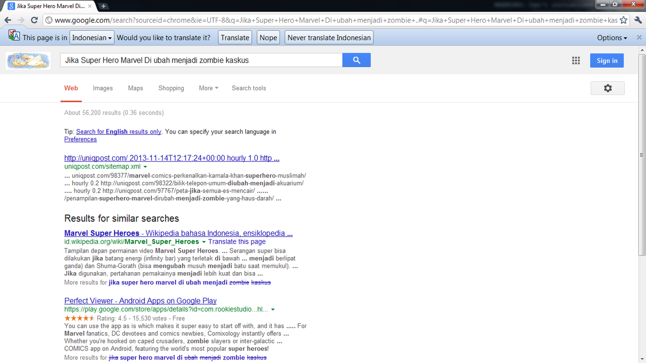646x363 pixels.
Task: Open more results for super hero marvel di zombie
Action: tap(188, 357)
